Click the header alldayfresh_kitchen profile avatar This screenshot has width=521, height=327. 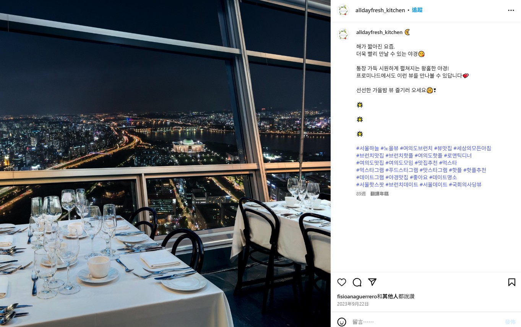tap(343, 10)
